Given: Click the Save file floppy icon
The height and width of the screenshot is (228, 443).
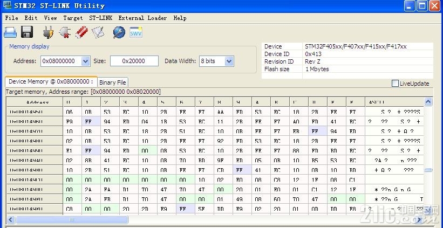Looking at the screenshot, I should [27, 32].
